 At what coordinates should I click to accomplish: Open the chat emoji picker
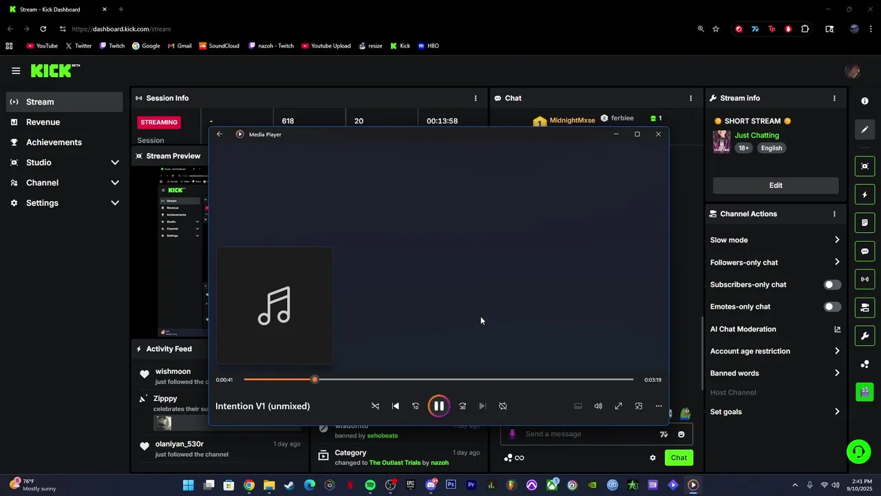click(681, 435)
